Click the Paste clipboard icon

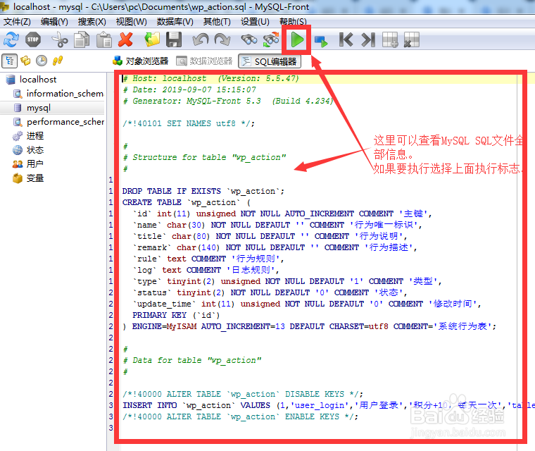(x=104, y=39)
